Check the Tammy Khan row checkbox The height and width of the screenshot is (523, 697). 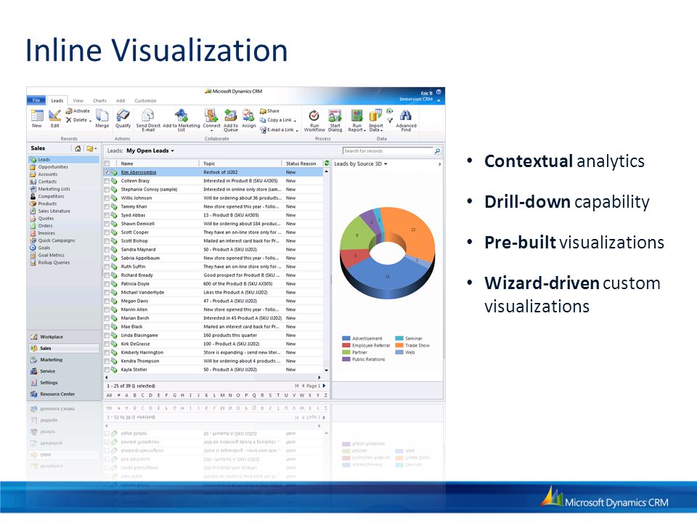(107, 207)
